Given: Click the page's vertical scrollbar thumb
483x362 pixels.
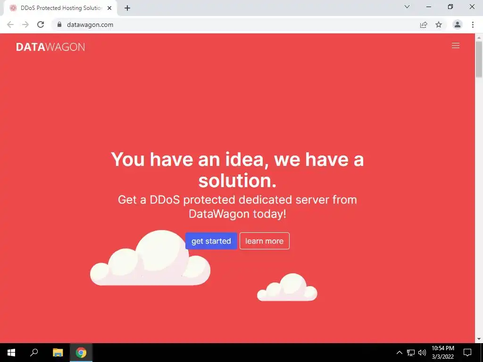Looking at the screenshot, I should (479, 59).
